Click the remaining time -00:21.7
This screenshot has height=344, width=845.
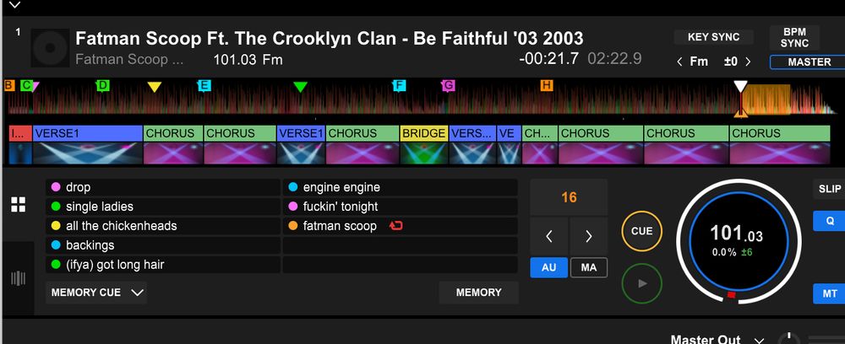pyautogui.click(x=548, y=58)
